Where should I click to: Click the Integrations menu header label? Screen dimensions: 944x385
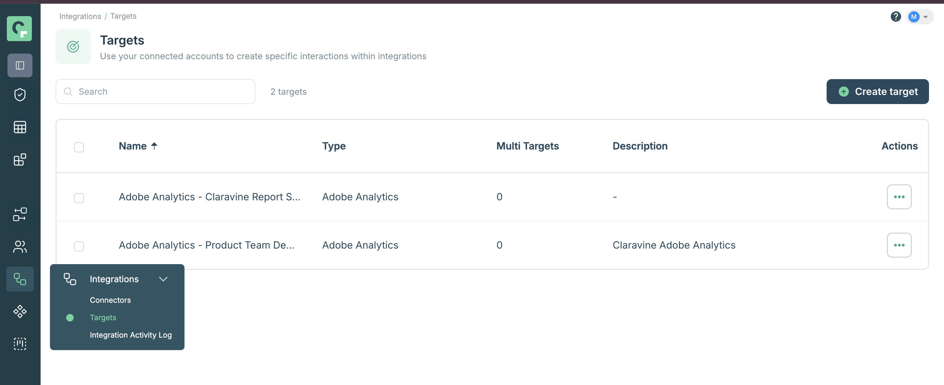[x=114, y=279]
